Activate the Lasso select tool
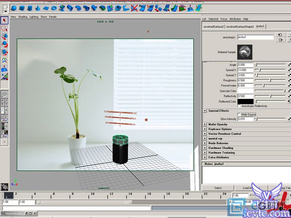 click(x=4, y=29)
